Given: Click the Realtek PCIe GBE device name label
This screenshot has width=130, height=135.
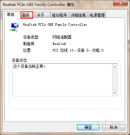Looking at the screenshot, I should 55,24.
